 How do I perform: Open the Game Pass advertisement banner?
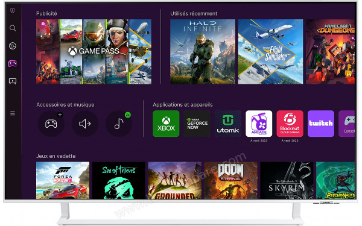coord(94,52)
